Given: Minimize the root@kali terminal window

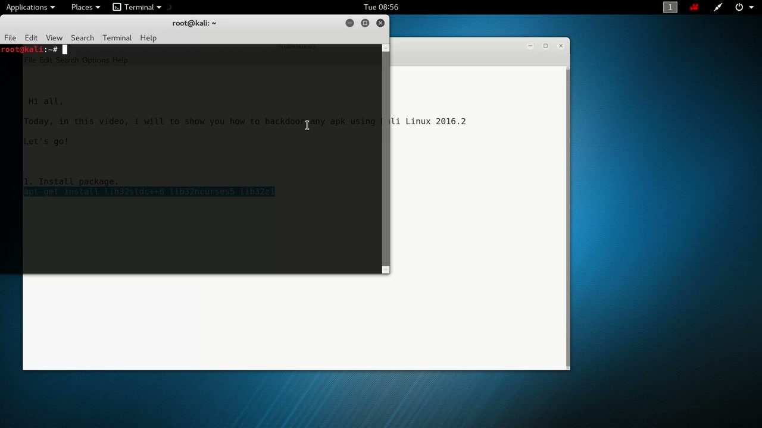Looking at the screenshot, I should [x=349, y=23].
